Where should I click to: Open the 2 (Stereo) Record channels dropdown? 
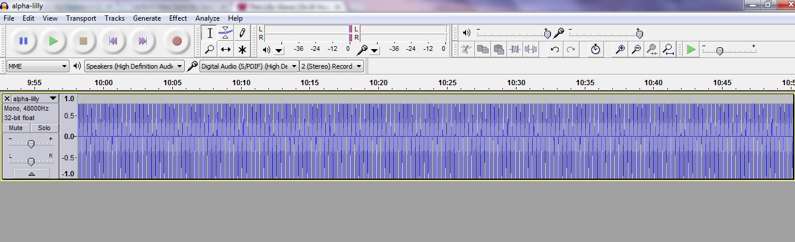pyautogui.click(x=331, y=66)
